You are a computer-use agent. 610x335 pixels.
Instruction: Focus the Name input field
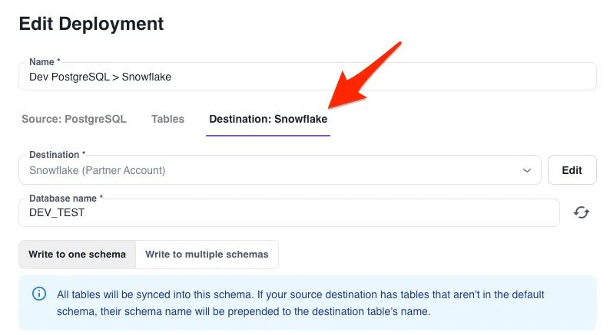pyautogui.click(x=307, y=77)
